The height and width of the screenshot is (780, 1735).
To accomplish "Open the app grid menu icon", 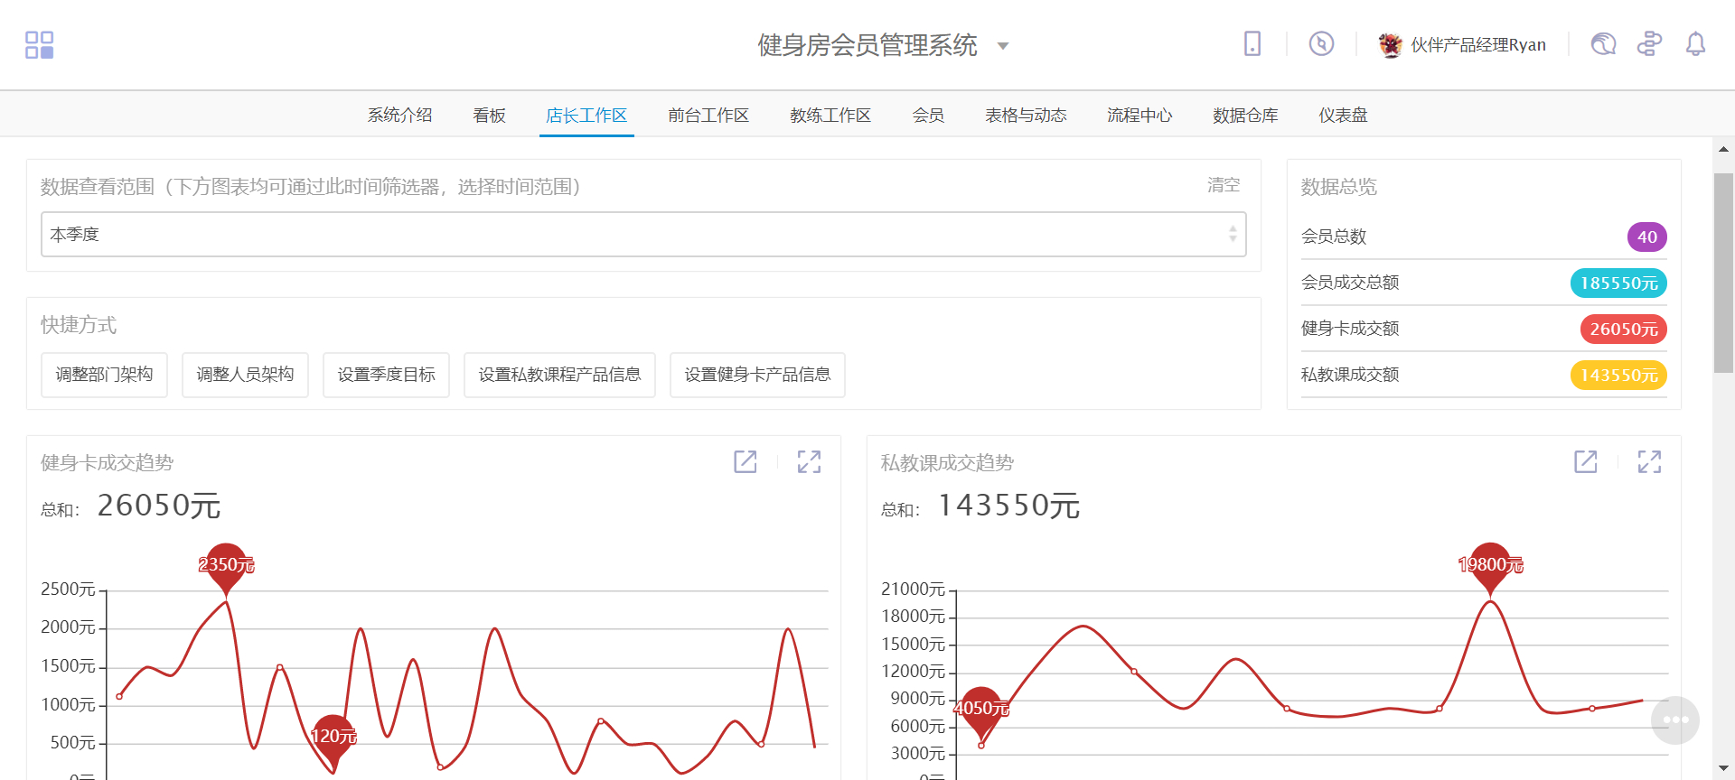I will 39,44.
